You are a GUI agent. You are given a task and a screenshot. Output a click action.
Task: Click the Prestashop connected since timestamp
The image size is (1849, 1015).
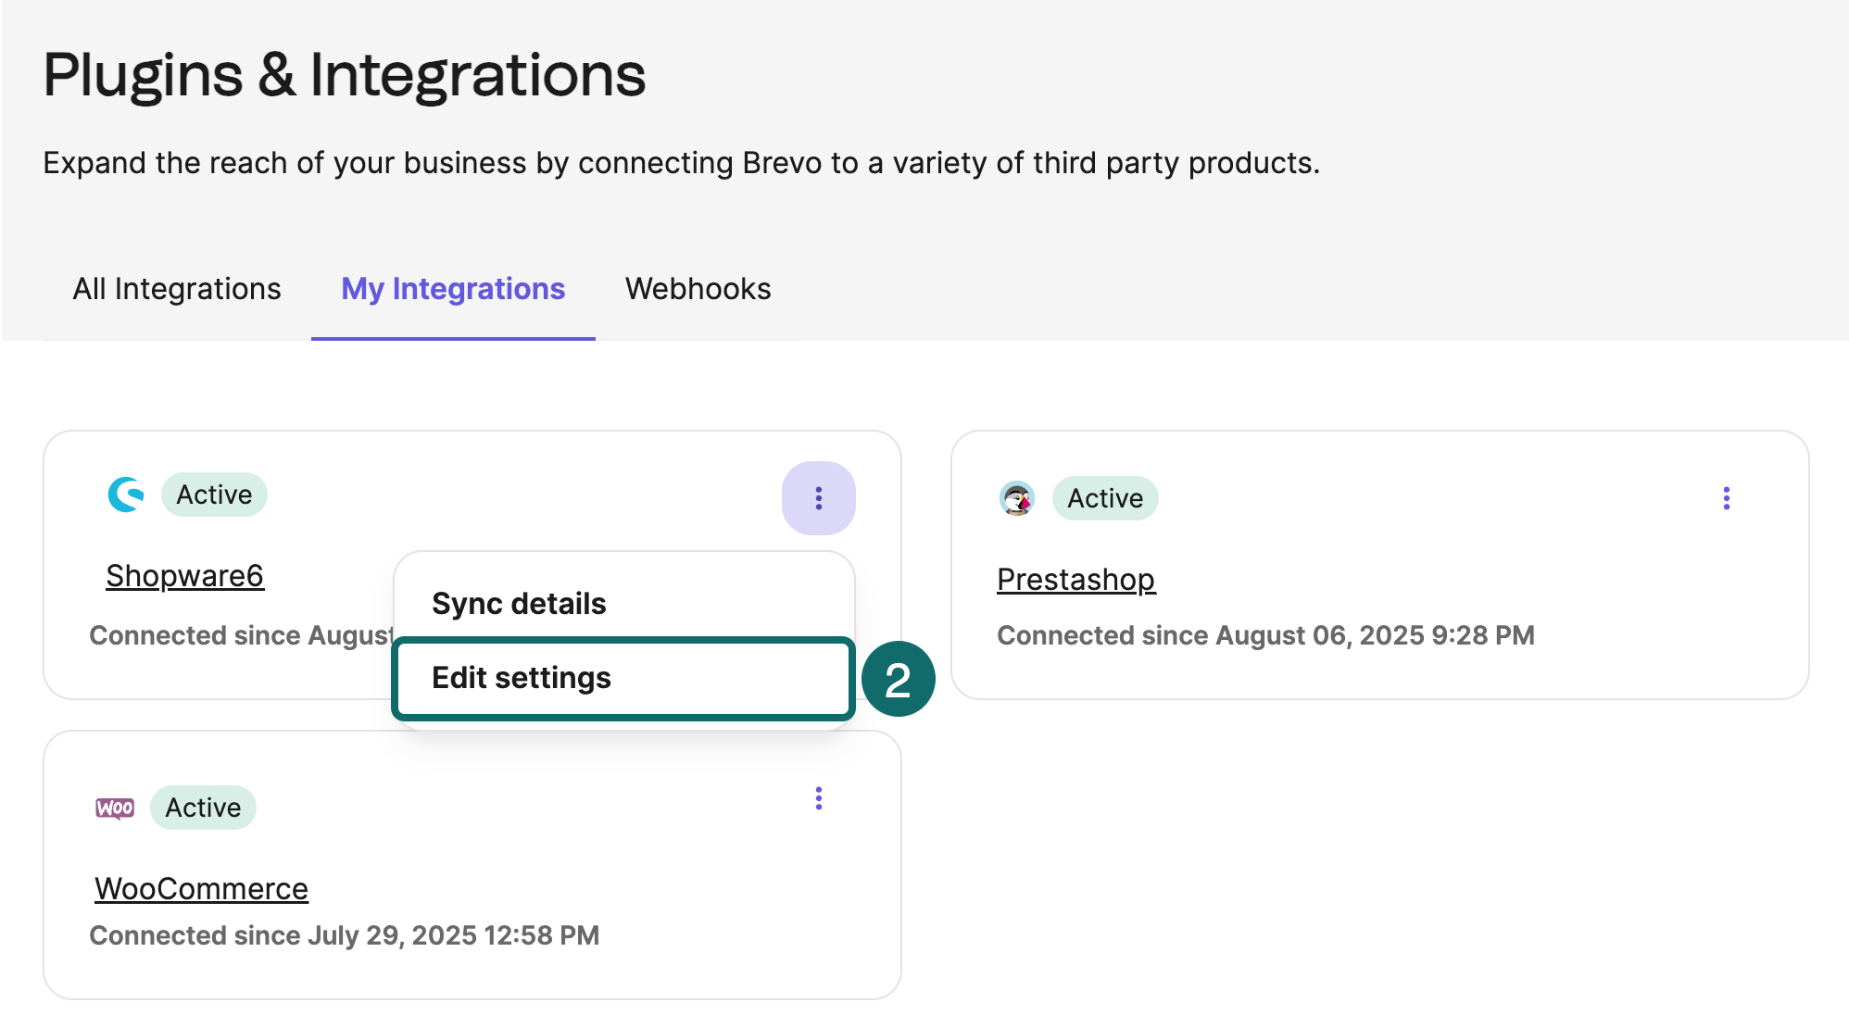(x=1265, y=635)
